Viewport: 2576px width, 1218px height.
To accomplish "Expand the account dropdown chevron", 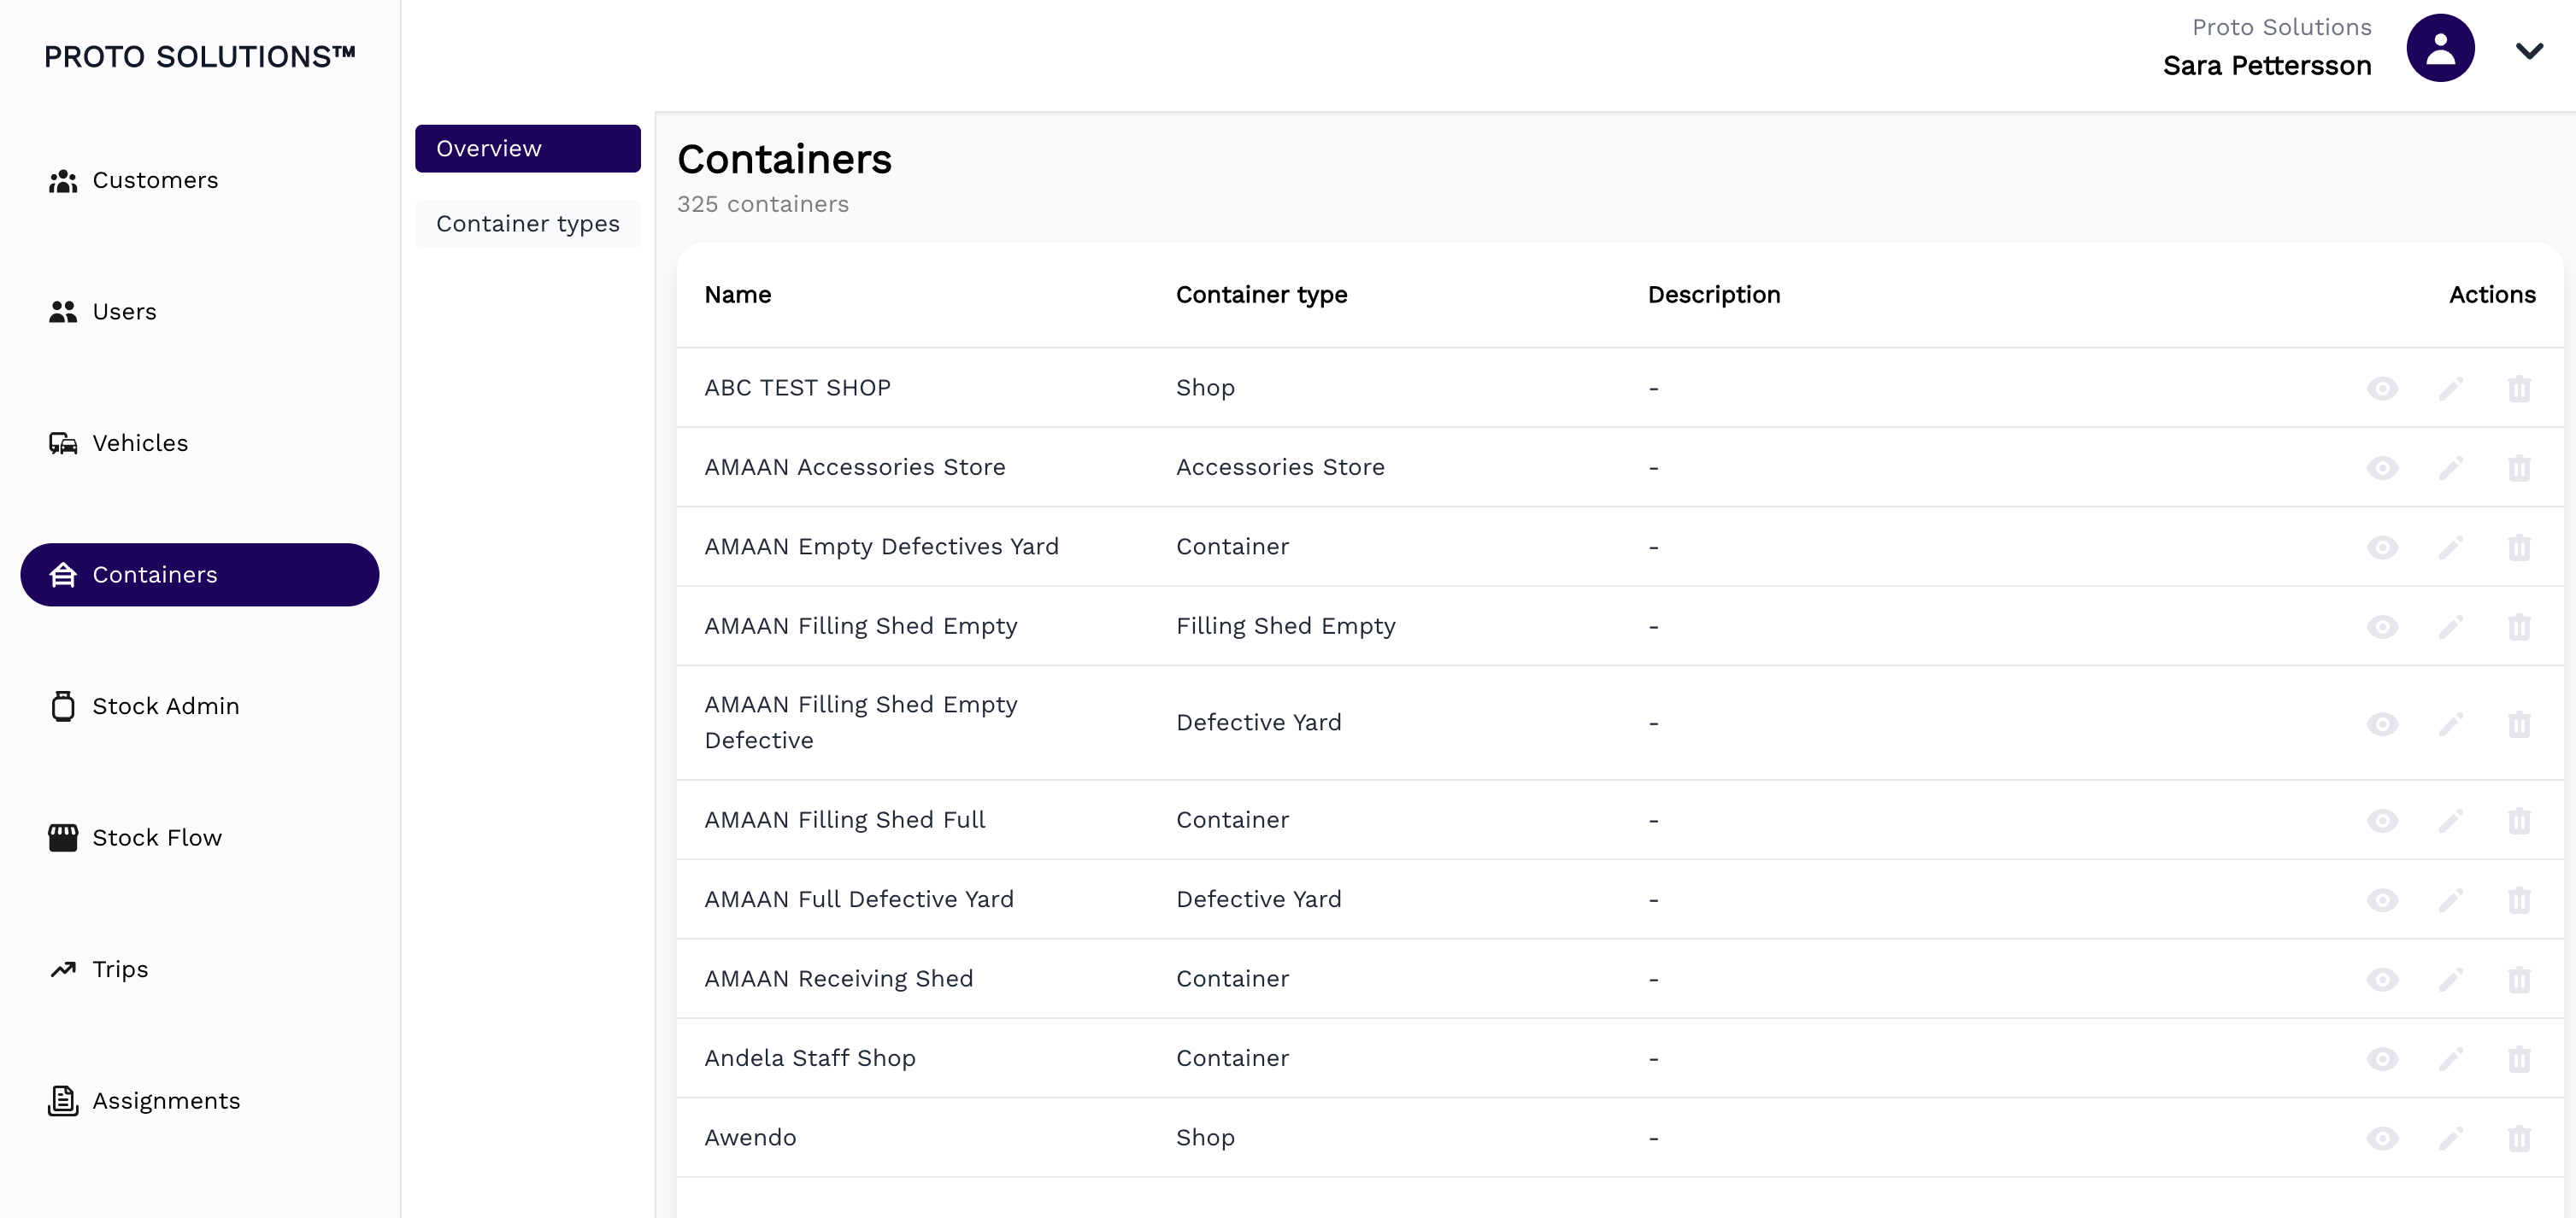I will coord(2529,51).
